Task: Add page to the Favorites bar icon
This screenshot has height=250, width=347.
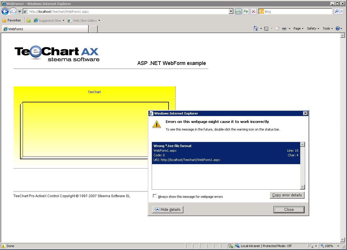Action: [28, 21]
